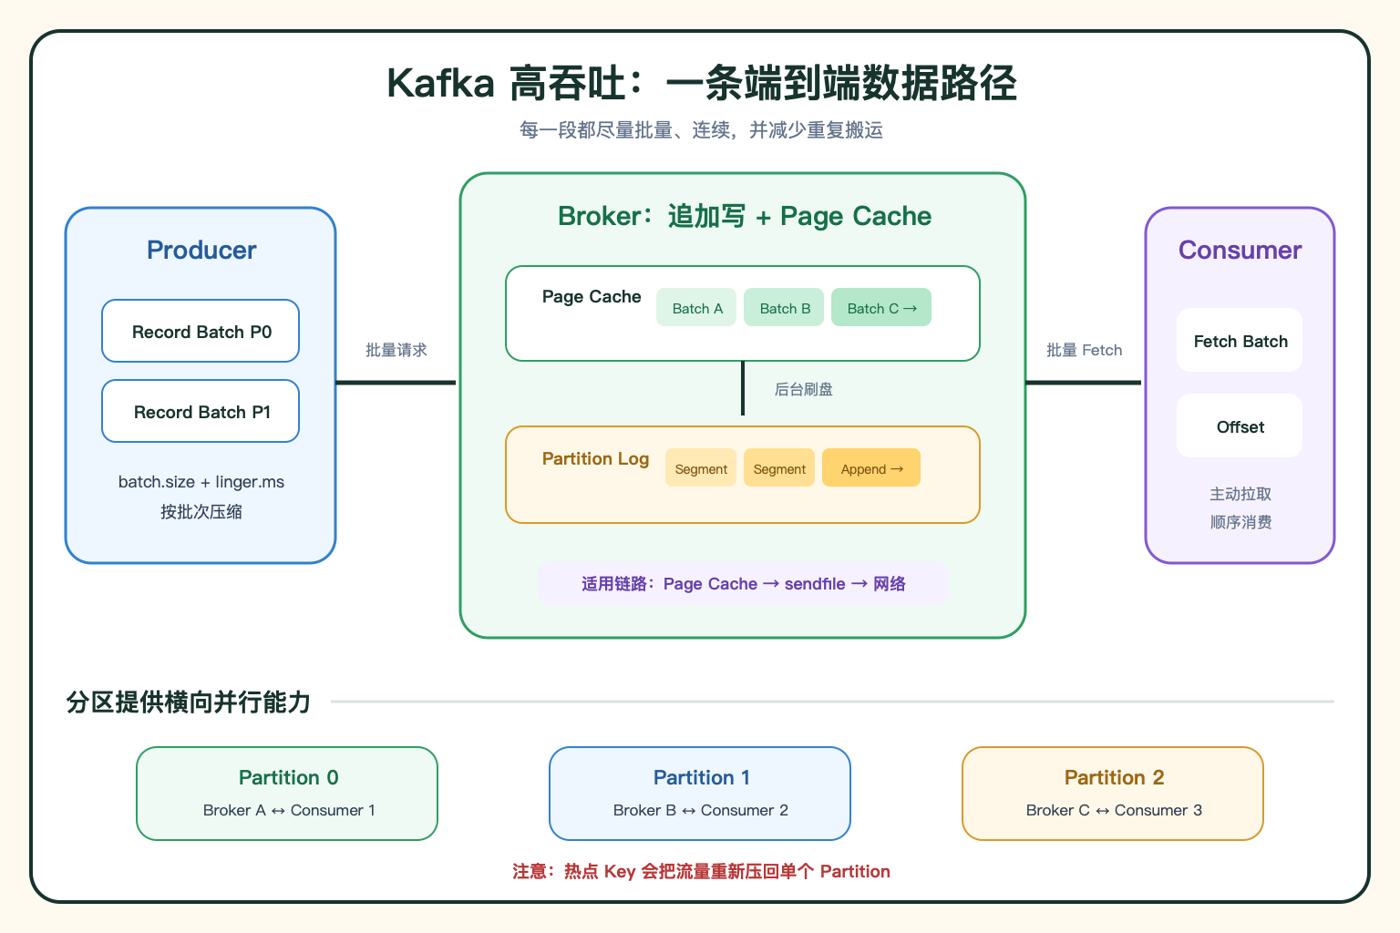
Task: Click the section heading "分区提供横向并行能力"
Action: (189, 702)
